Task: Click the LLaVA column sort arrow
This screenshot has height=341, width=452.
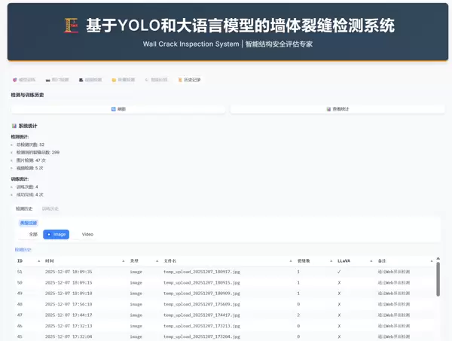Action: (371, 260)
